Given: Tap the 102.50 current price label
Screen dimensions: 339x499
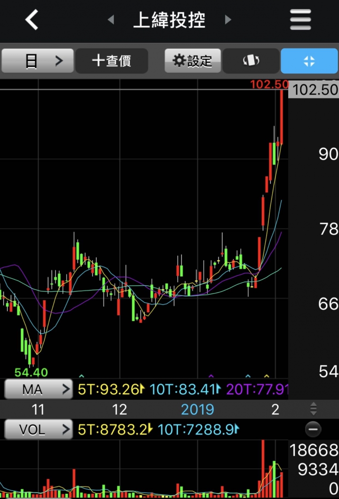Looking at the screenshot, I should point(314,90).
